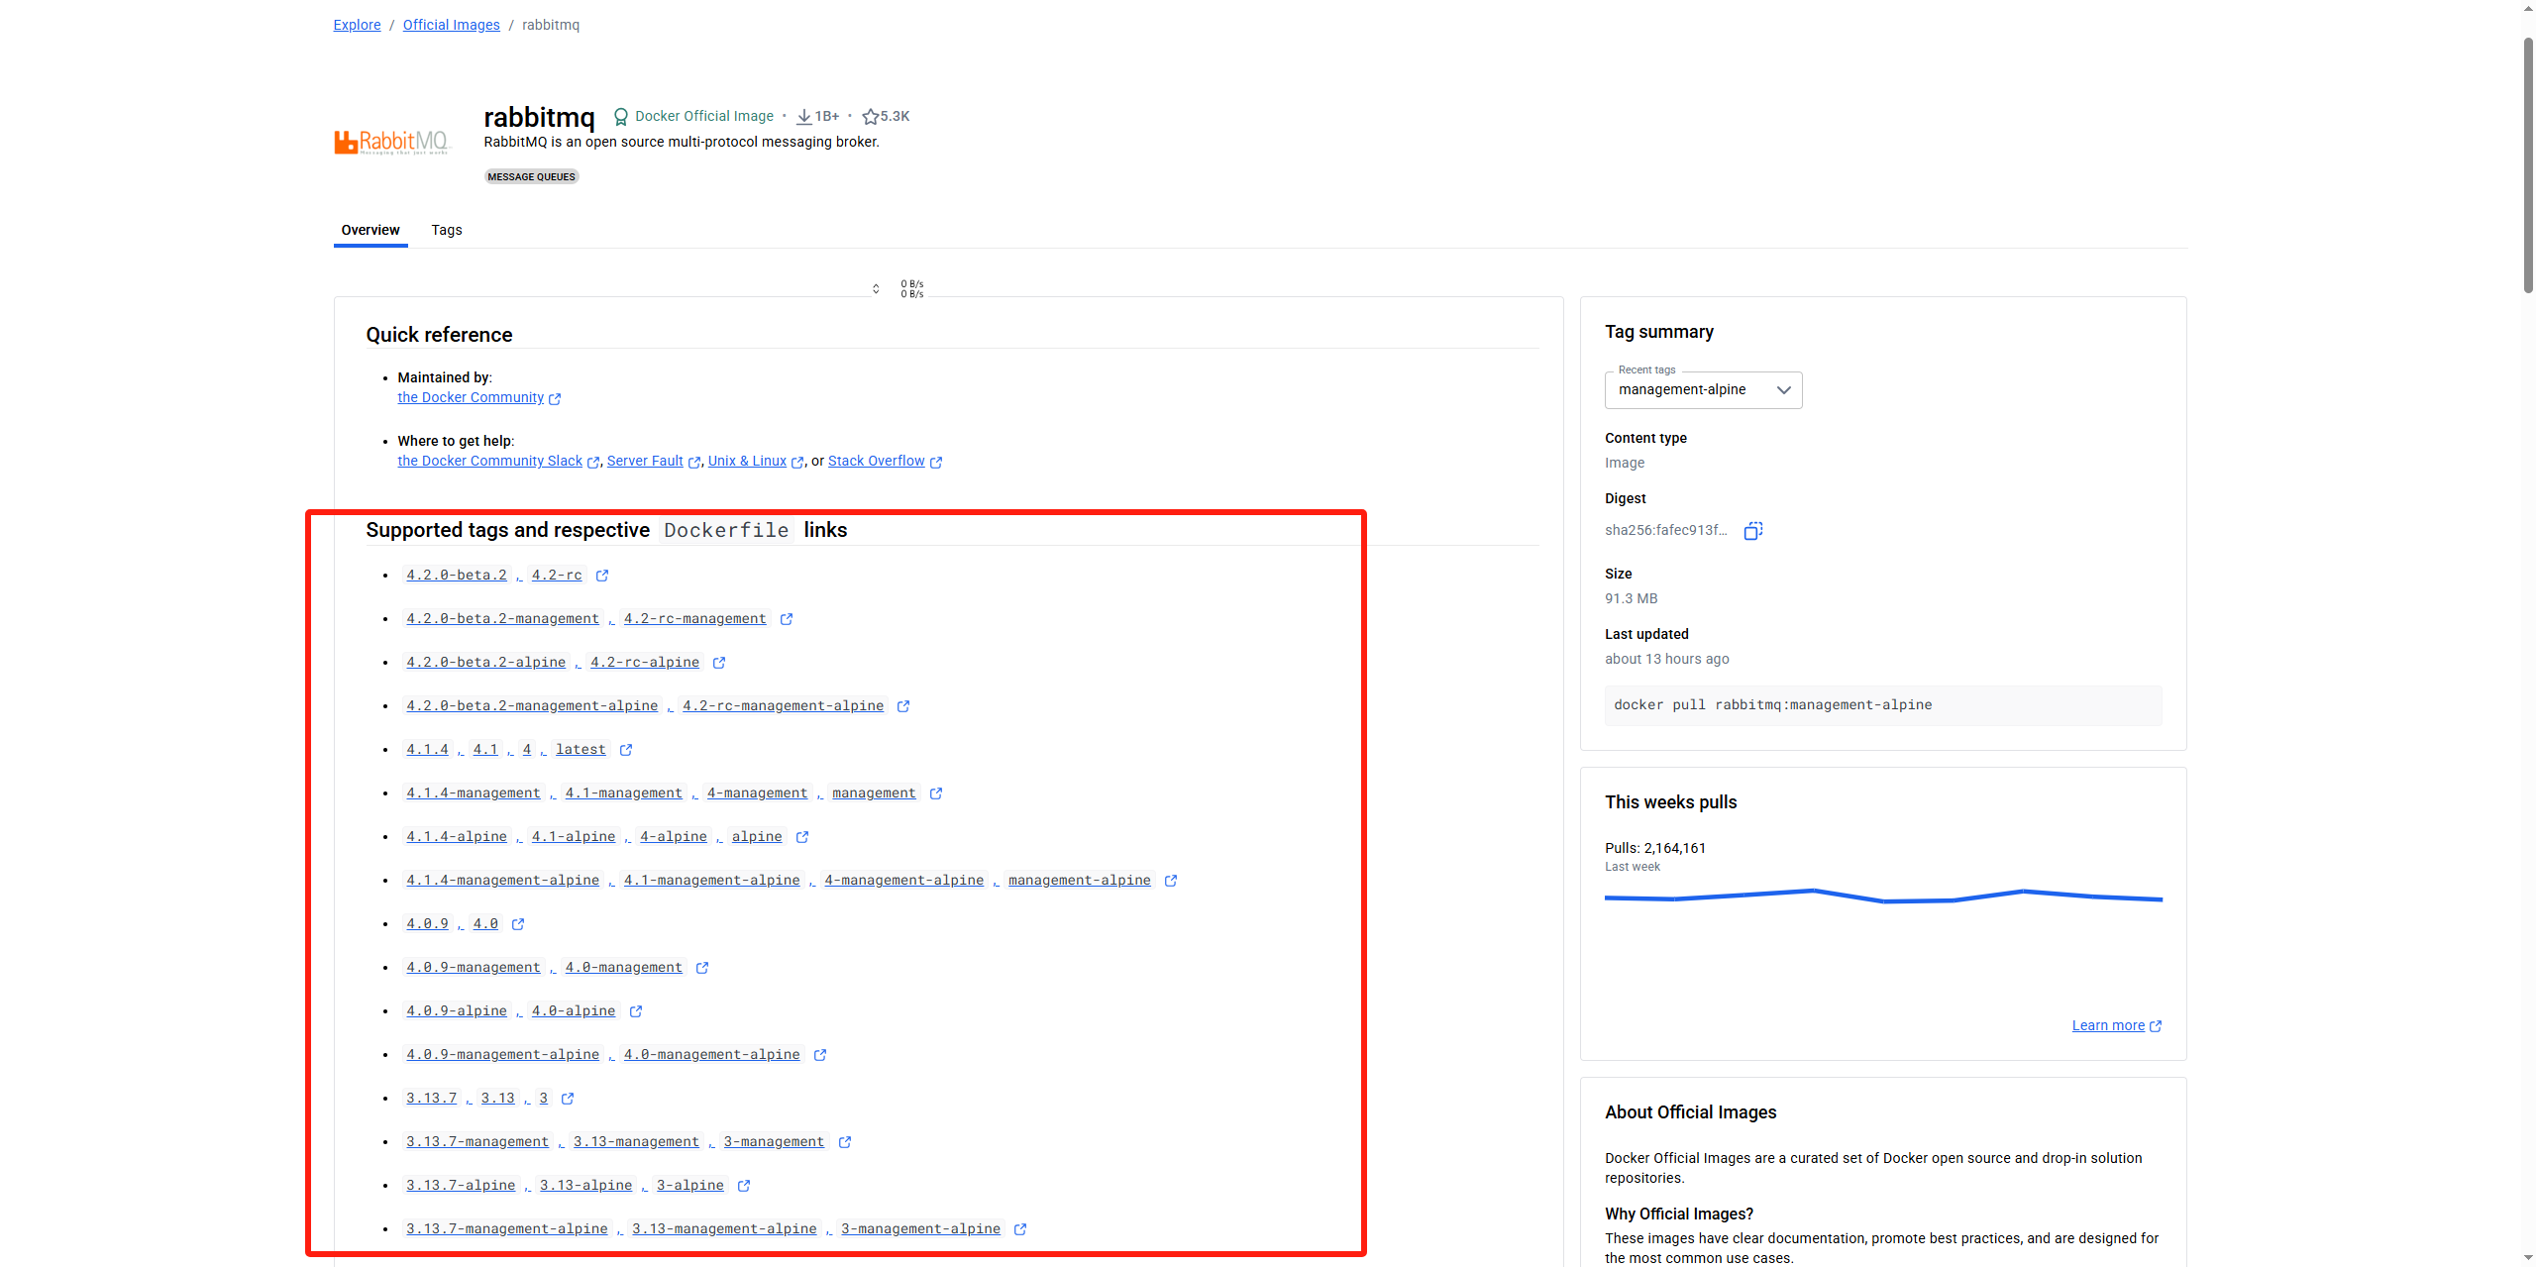This screenshot has width=2536, height=1267.
Task: Copy the sha256 digest with the copy icon
Action: pos(1752,531)
